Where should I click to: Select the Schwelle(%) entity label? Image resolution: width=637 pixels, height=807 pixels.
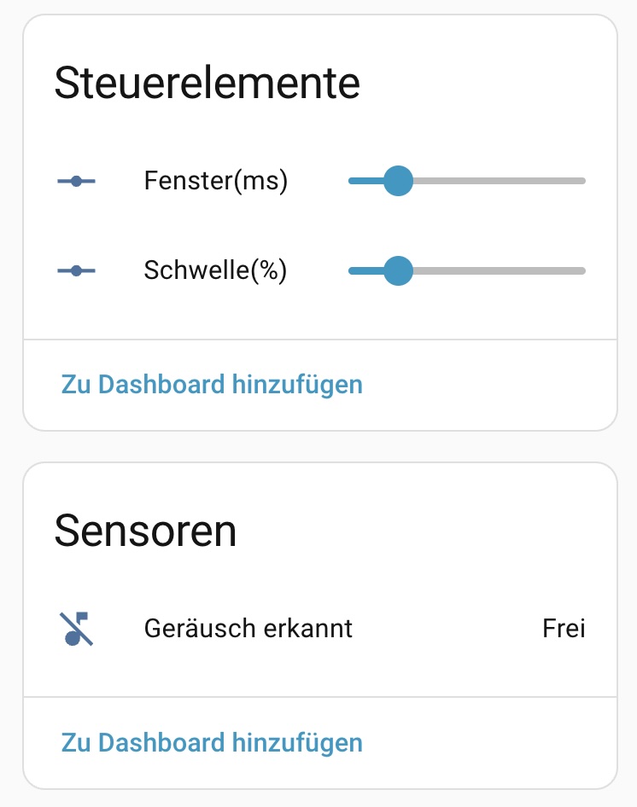click(x=215, y=271)
